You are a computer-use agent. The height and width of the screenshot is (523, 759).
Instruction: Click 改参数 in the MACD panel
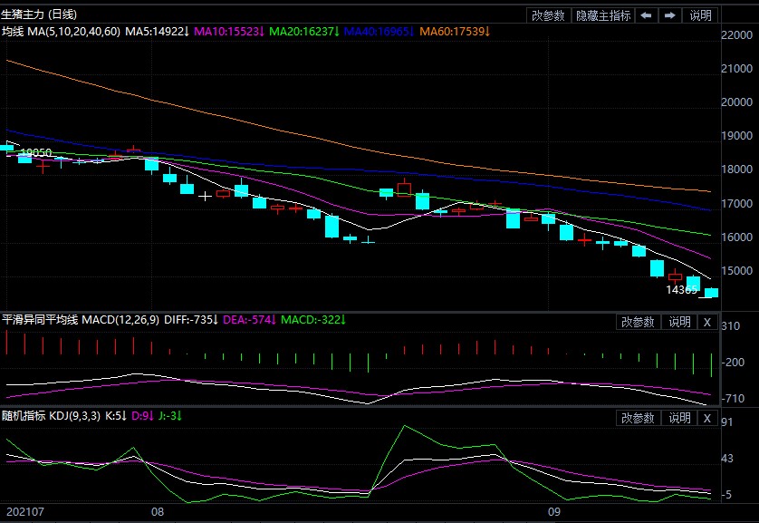pos(638,322)
